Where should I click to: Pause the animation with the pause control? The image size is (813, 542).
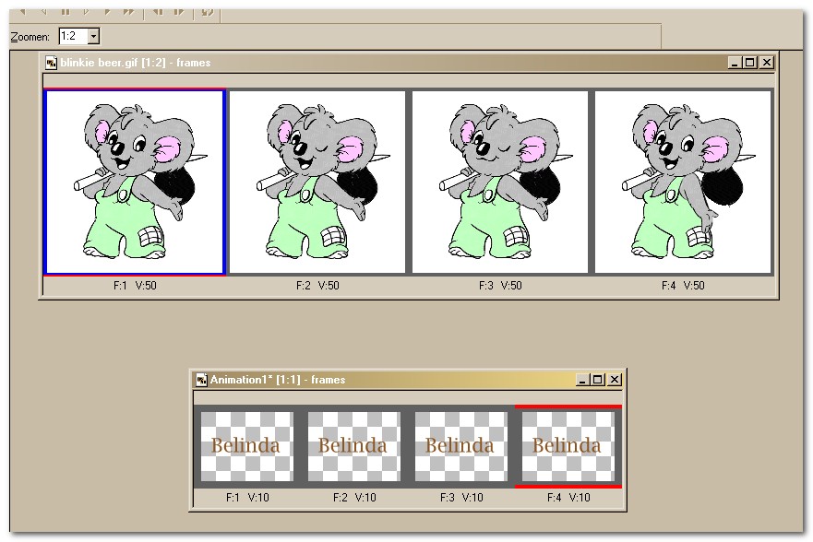(x=66, y=11)
